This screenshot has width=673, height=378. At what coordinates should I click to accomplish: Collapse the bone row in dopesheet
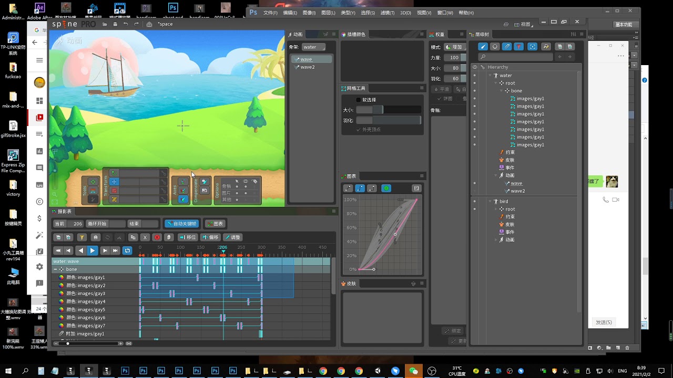coord(55,269)
